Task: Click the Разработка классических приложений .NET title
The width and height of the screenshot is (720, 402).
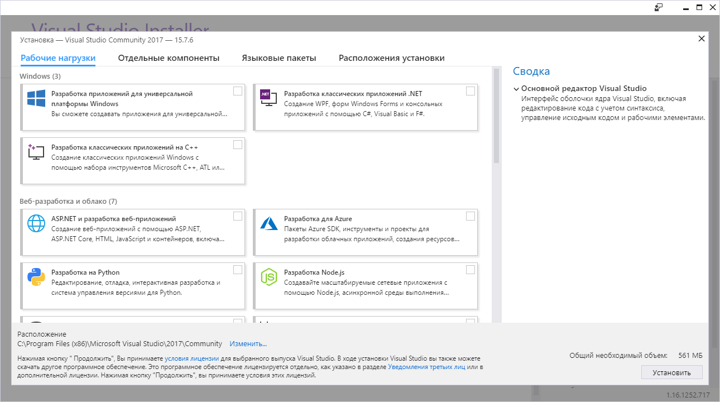Action: point(353,94)
